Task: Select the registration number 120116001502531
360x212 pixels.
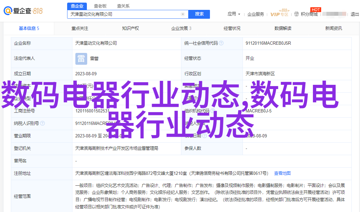Action: (x=92, y=111)
